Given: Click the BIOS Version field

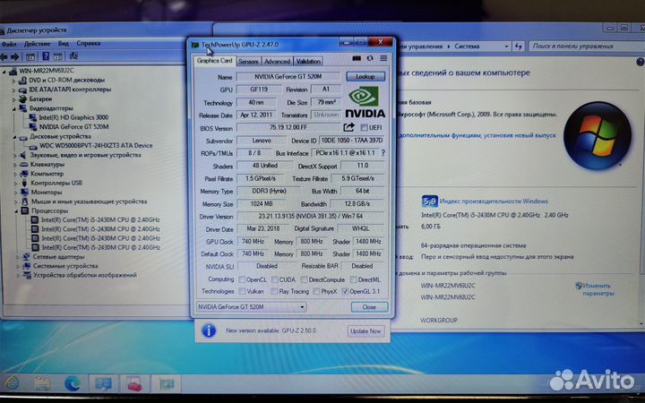Looking at the screenshot, I should click(288, 127).
